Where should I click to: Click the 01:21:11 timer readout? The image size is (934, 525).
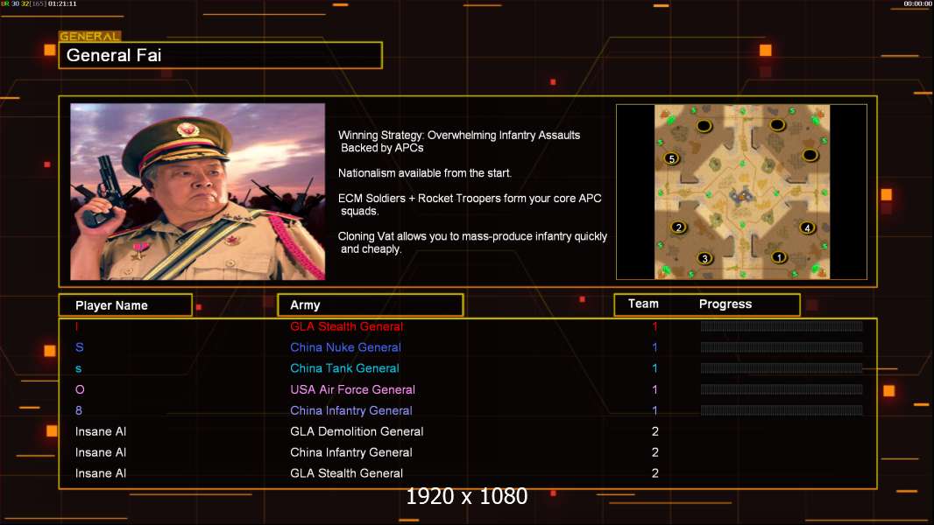click(62, 3)
